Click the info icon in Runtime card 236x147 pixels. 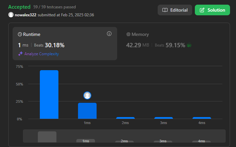coord(109,34)
